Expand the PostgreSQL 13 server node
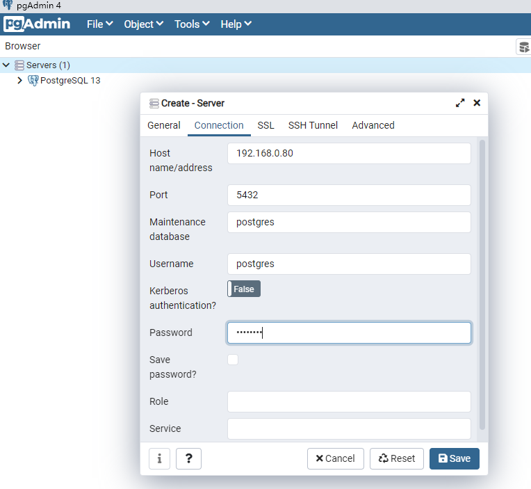This screenshot has height=489, width=531. point(19,80)
